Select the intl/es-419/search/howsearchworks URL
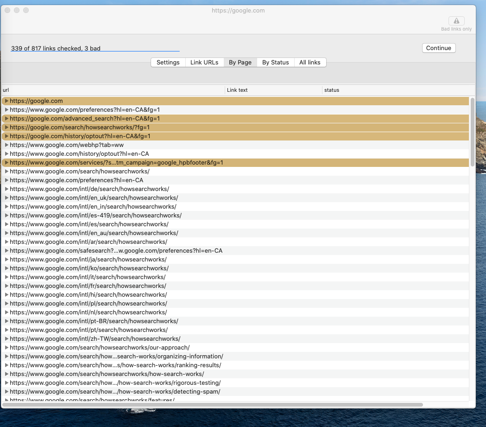Screen dimensions: 486x427 coord(95,215)
